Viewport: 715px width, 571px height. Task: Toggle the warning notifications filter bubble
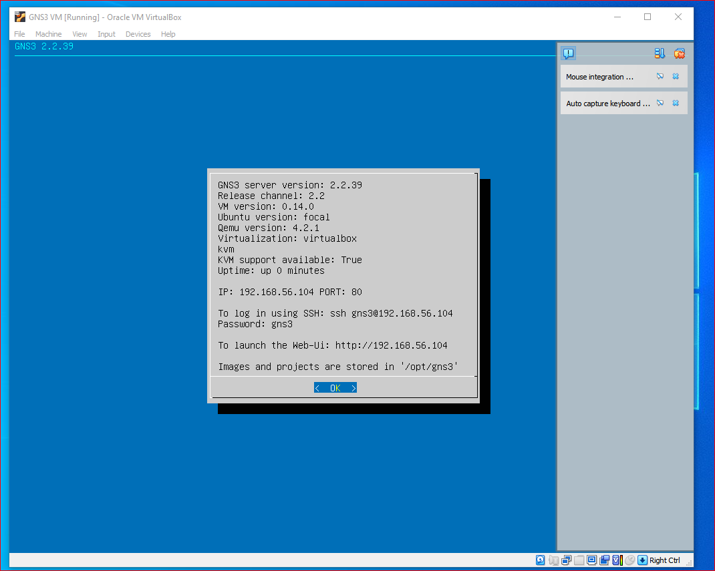pos(569,53)
